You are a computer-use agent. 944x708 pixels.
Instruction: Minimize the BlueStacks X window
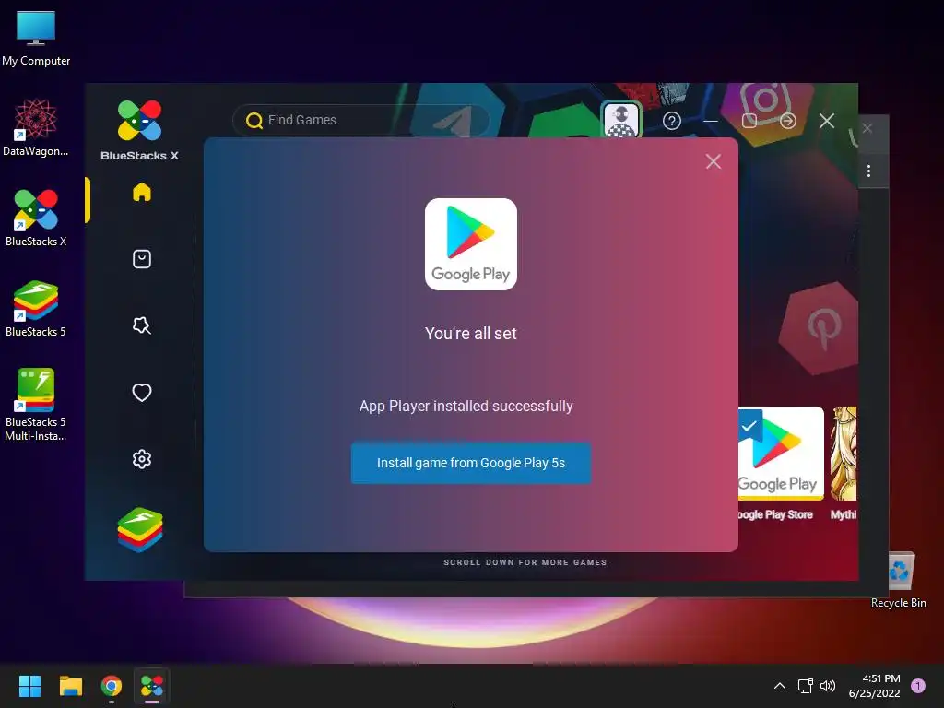[711, 121]
